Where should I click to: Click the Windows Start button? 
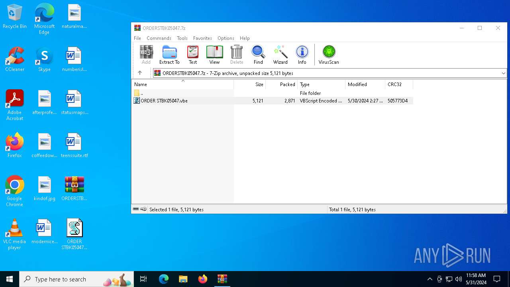coord(10,279)
